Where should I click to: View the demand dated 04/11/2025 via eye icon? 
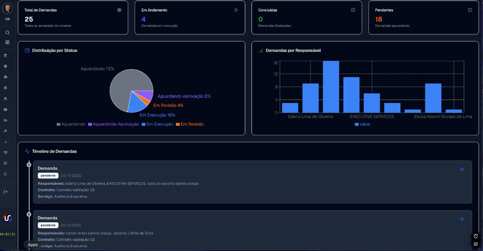pyautogui.click(x=462, y=169)
